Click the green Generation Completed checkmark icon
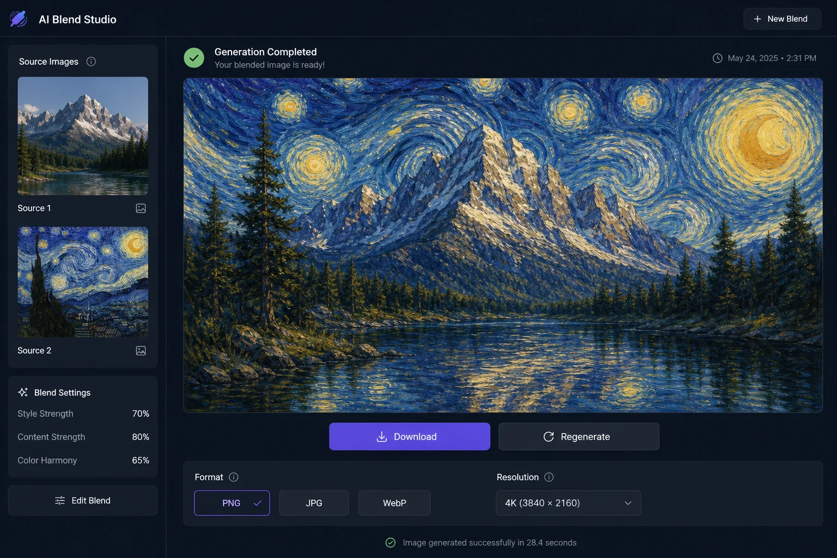This screenshot has height=558, width=837. click(x=194, y=58)
